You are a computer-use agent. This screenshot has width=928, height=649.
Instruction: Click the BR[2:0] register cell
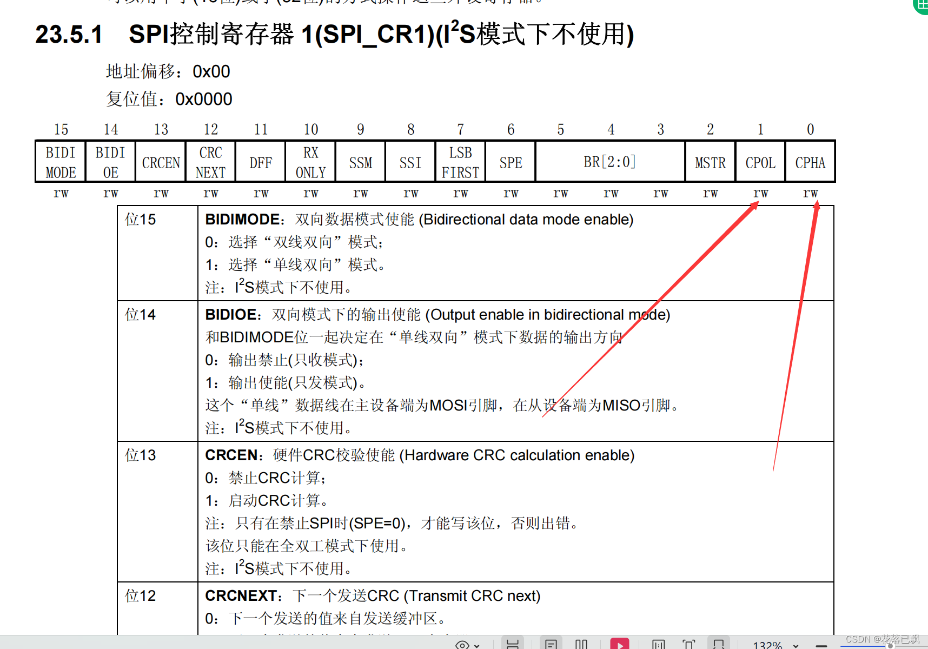[x=610, y=162]
